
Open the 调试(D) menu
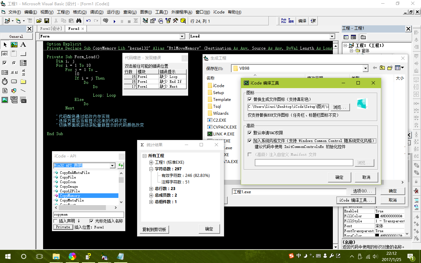(x=97, y=12)
